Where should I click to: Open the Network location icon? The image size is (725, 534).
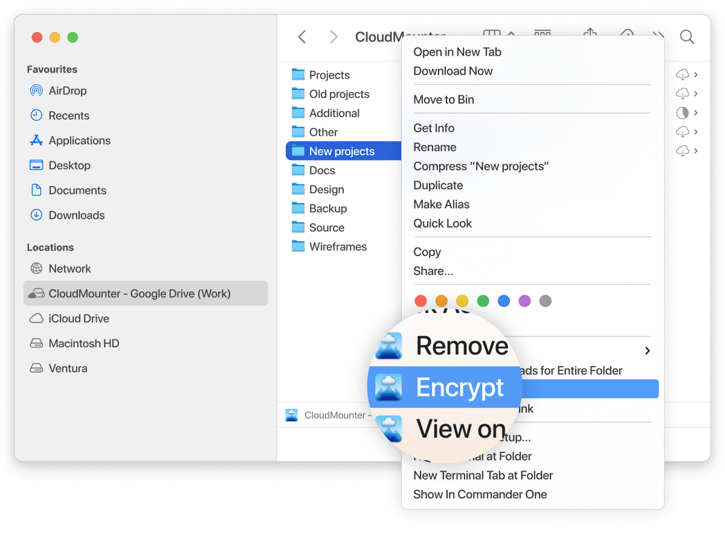pos(36,269)
